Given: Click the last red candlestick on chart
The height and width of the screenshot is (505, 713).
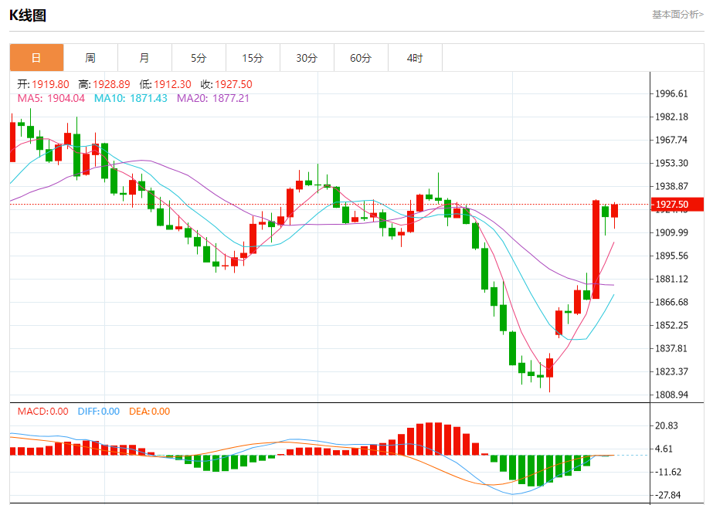Looking at the screenshot, I should 614,211.
